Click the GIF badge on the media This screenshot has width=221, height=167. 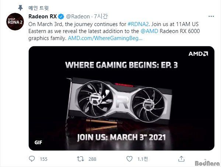(38, 142)
